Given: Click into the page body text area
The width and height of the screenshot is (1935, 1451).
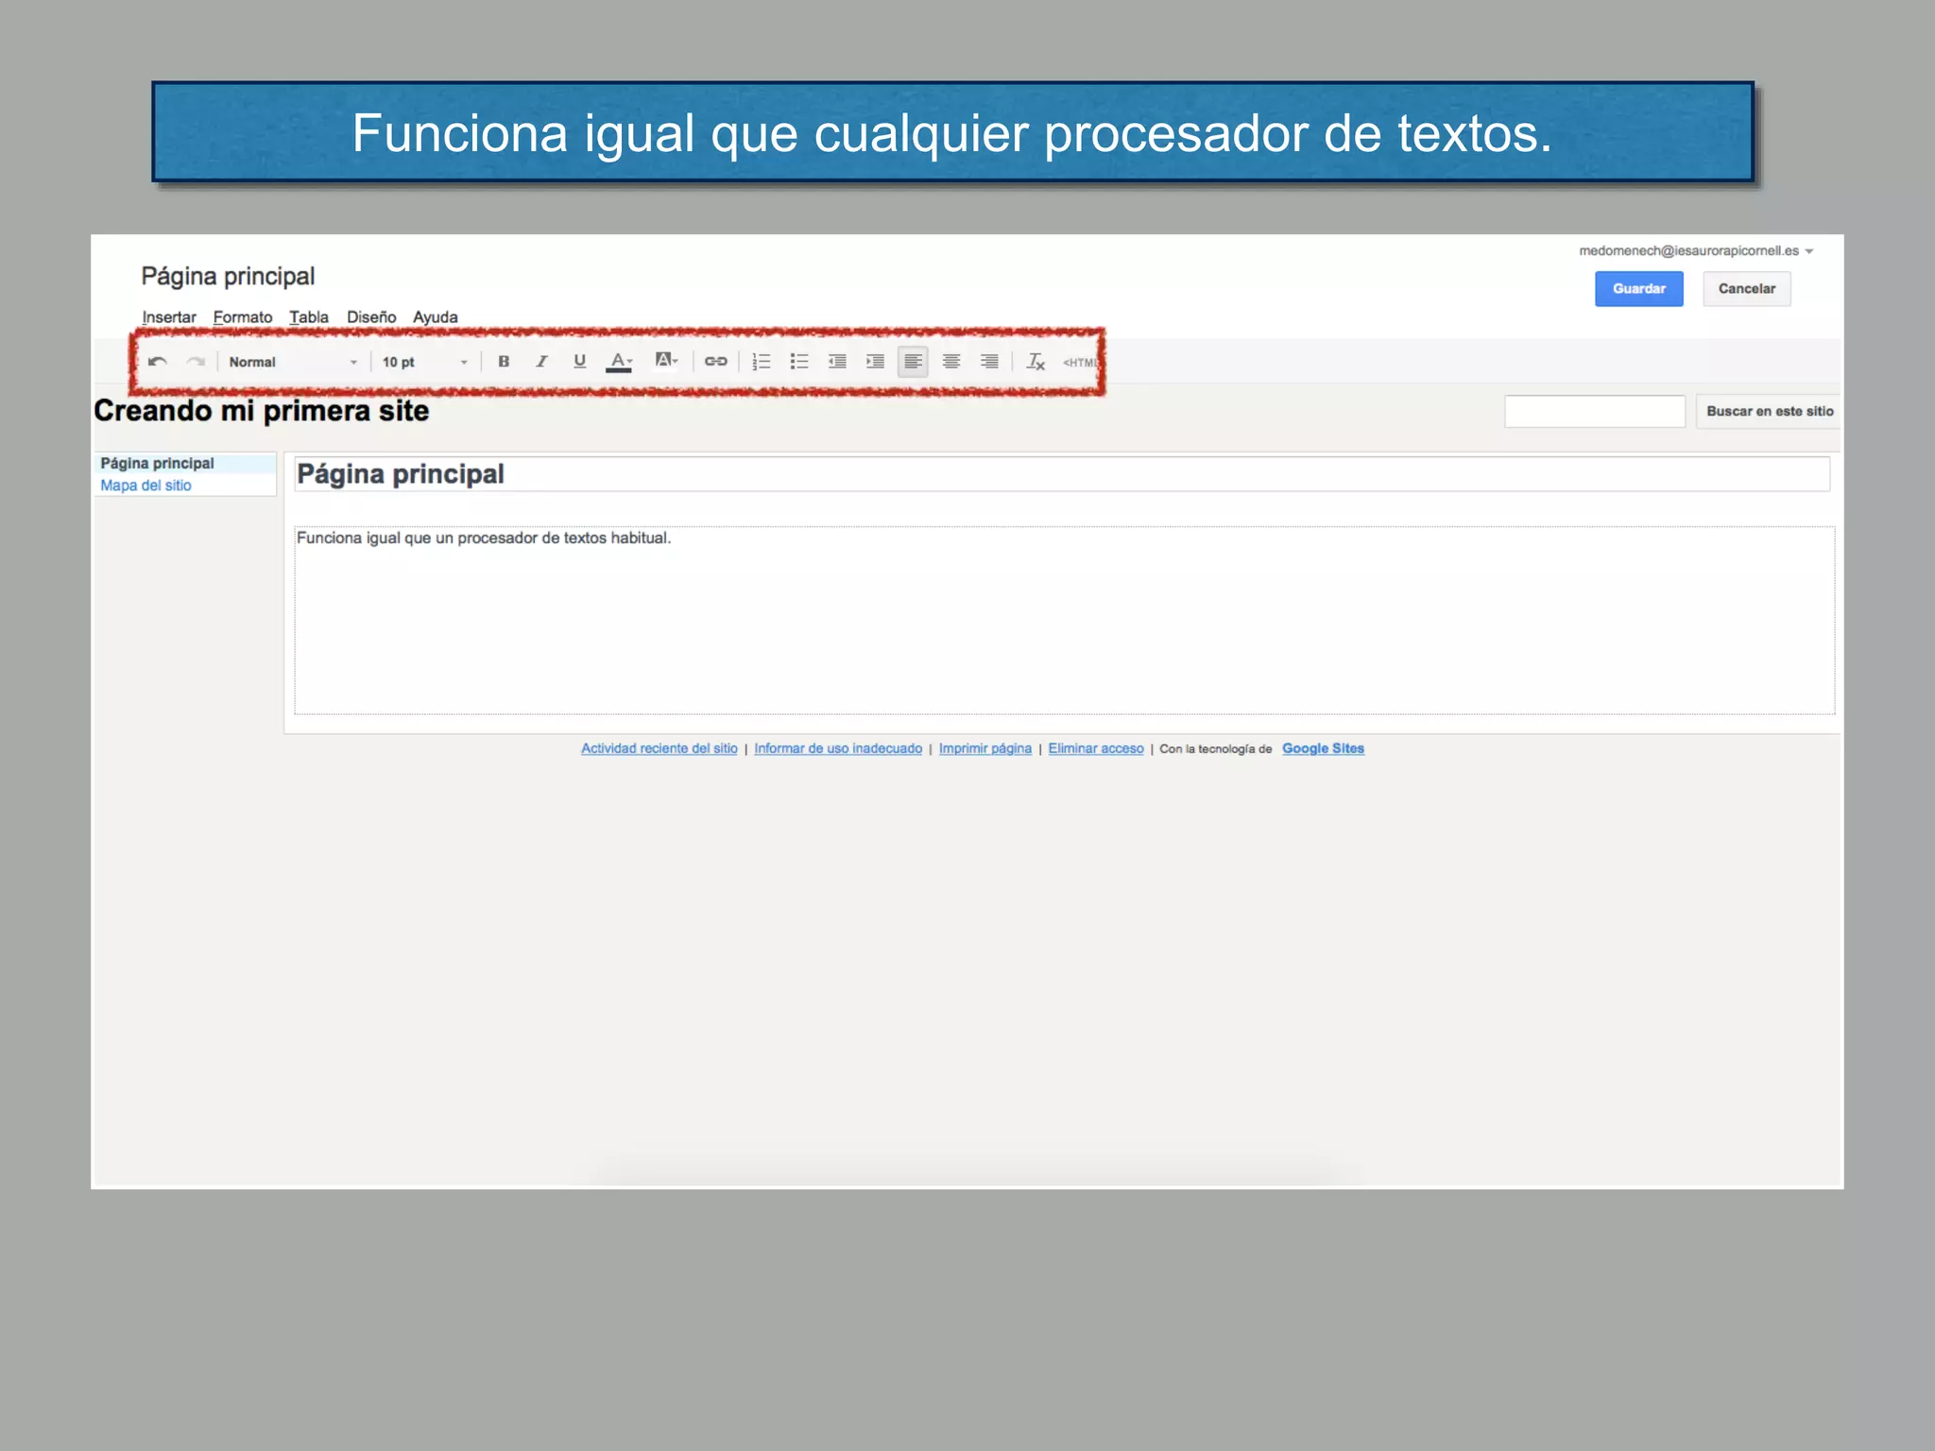Looking at the screenshot, I should (x=1065, y=621).
